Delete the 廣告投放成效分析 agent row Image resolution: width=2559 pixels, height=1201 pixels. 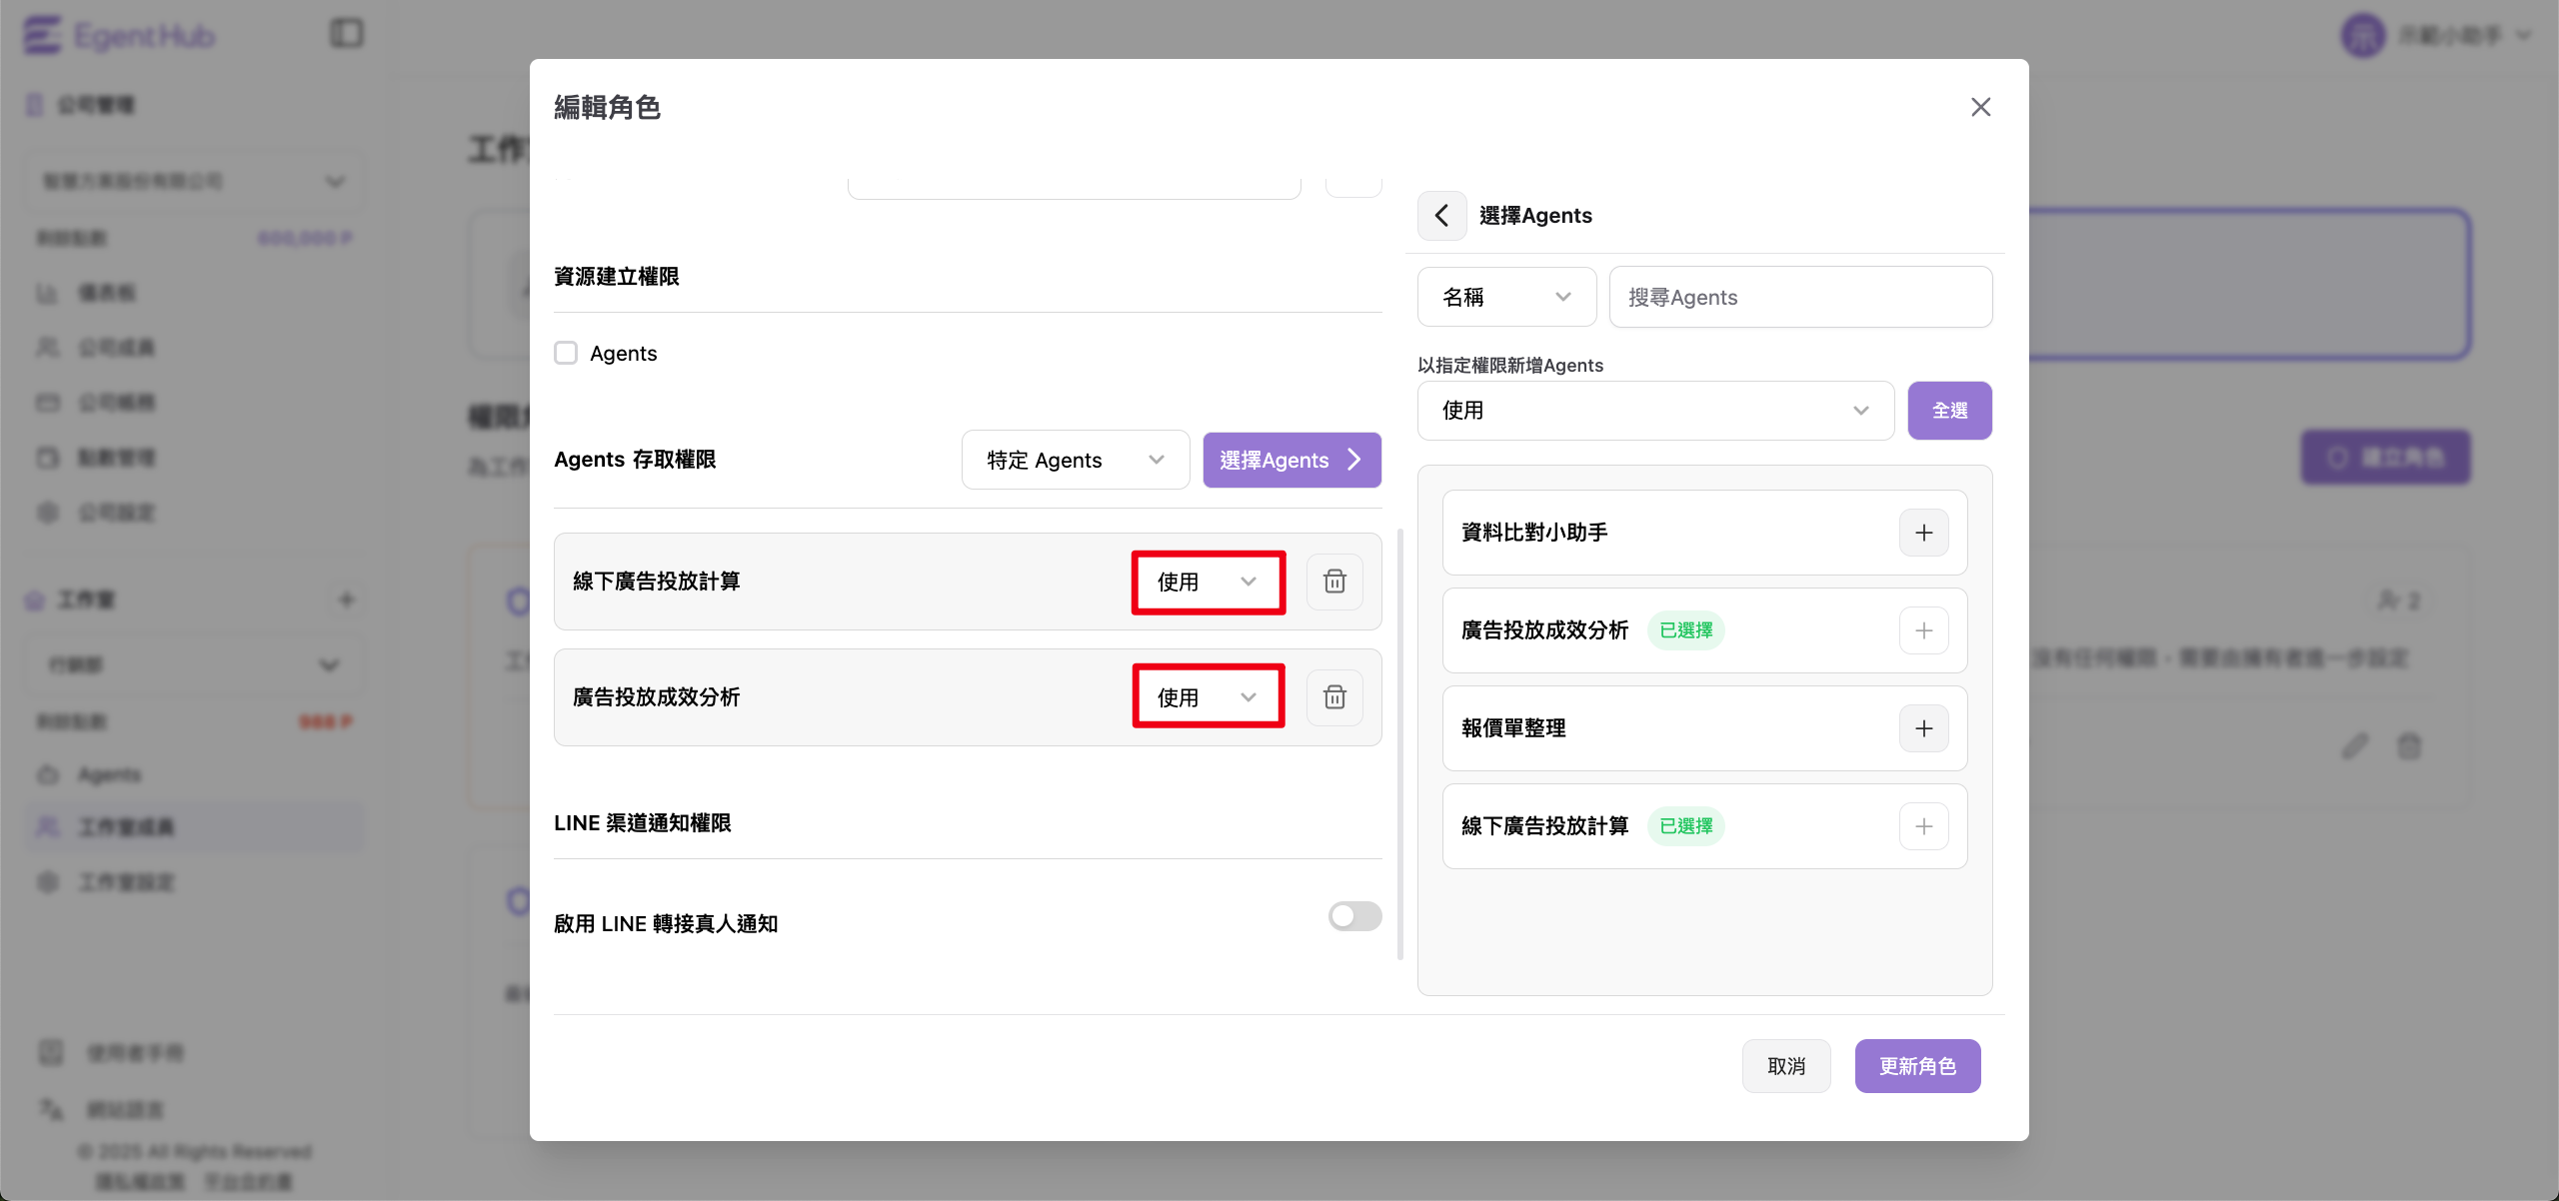point(1334,697)
